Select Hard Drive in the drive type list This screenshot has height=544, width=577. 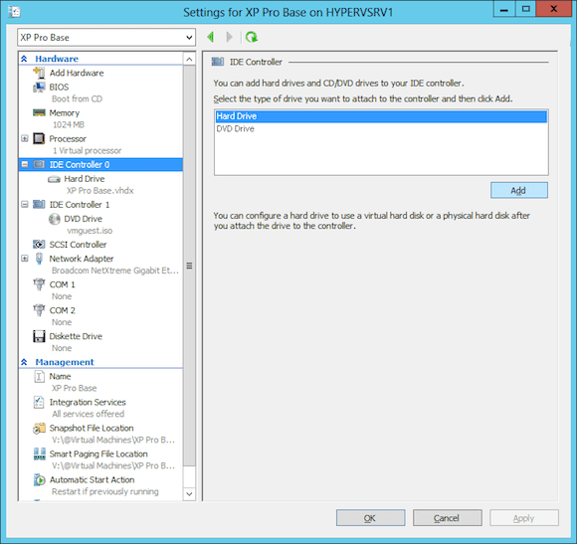pos(381,116)
